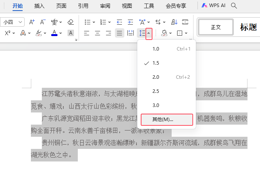Click the phonetic guide 變 icon
This screenshot has width=260, height=174.
[54, 22]
